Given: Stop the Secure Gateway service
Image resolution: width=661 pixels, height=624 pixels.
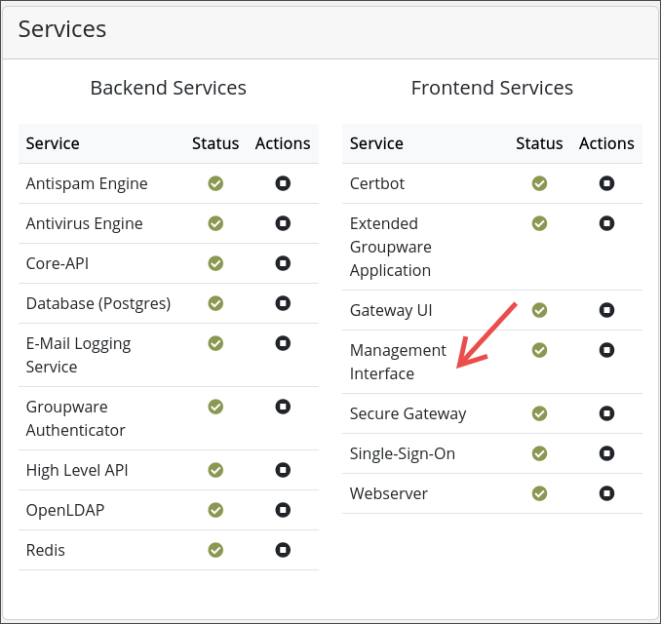Looking at the screenshot, I should (x=606, y=413).
